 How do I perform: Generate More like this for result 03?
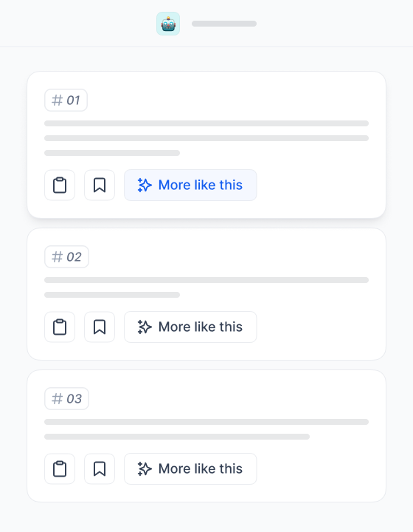(190, 469)
